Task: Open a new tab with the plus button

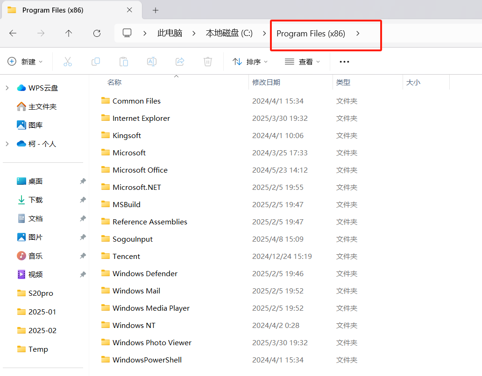Action: pyautogui.click(x=156, y=10)
